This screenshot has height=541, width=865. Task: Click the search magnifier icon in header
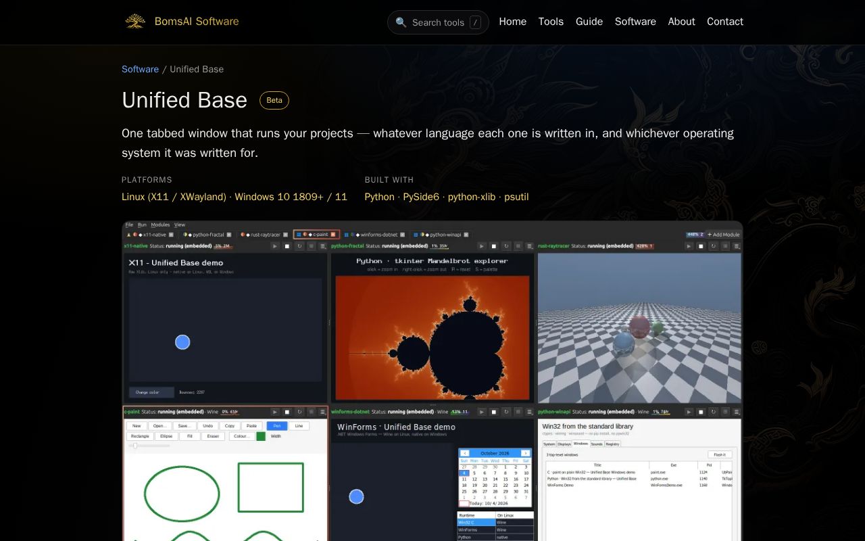pyautogui.click(x=401, y=22)
